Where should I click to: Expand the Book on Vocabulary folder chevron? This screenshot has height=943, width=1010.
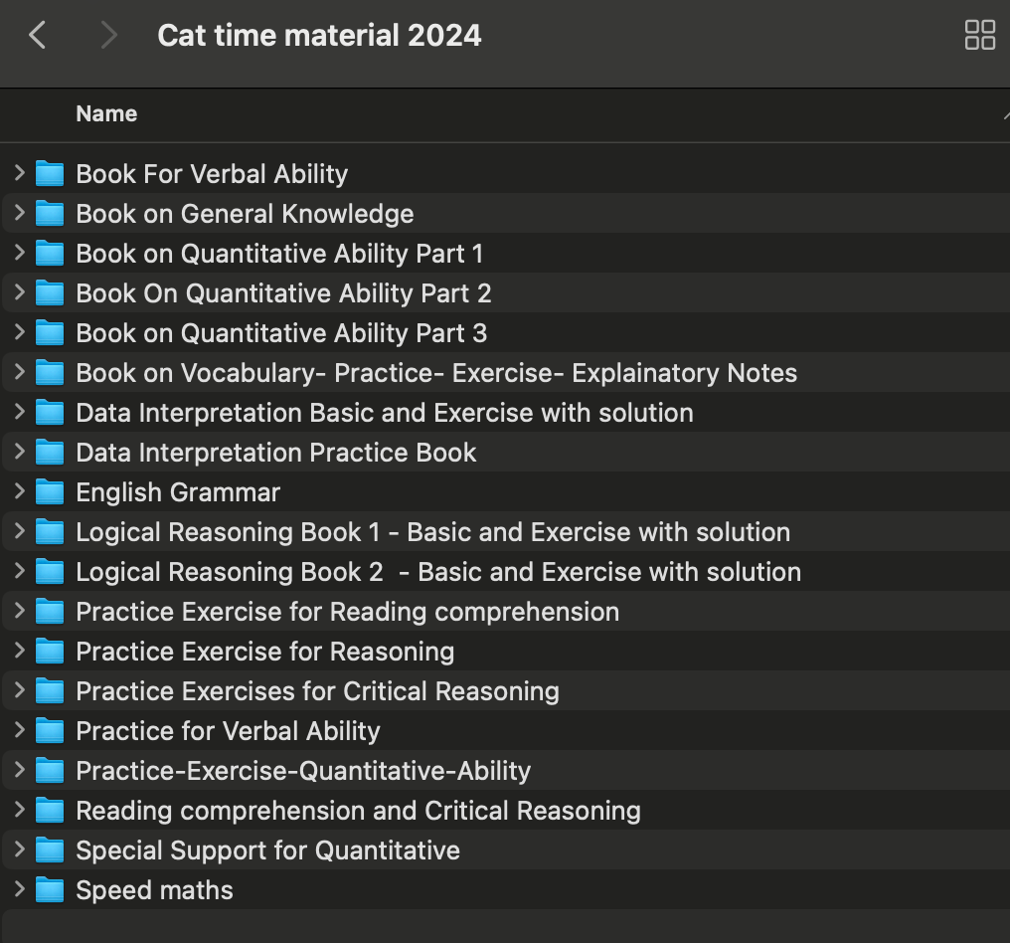19,372
